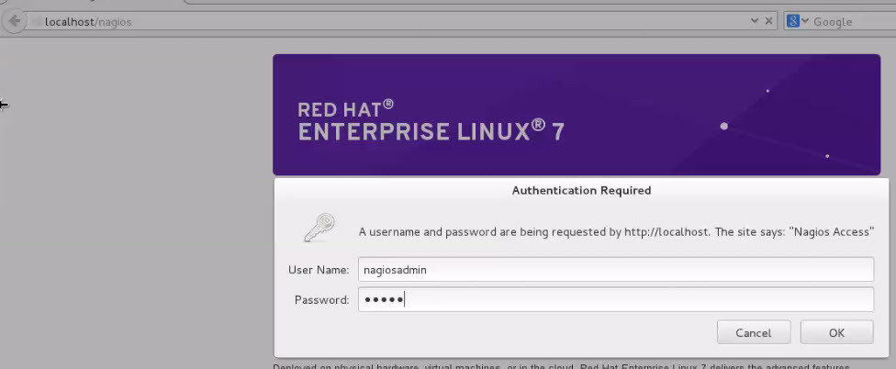896x369 pixels.
Task: Click the User Name field with nagiosadmin
Action: (x=615, y=270)
